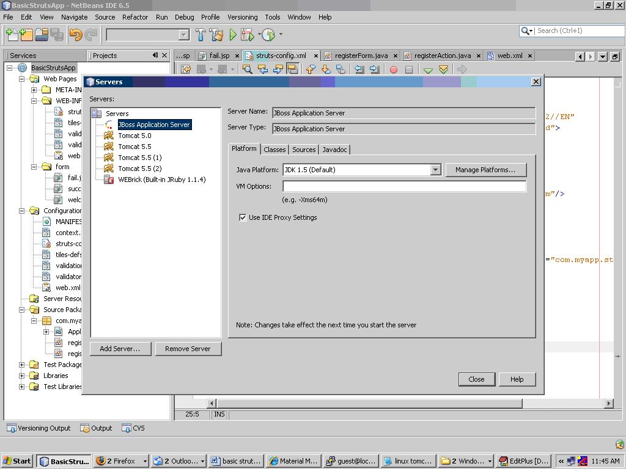
Task: Collapse the BasicStrutsApp project node
Action: point(10,68)
